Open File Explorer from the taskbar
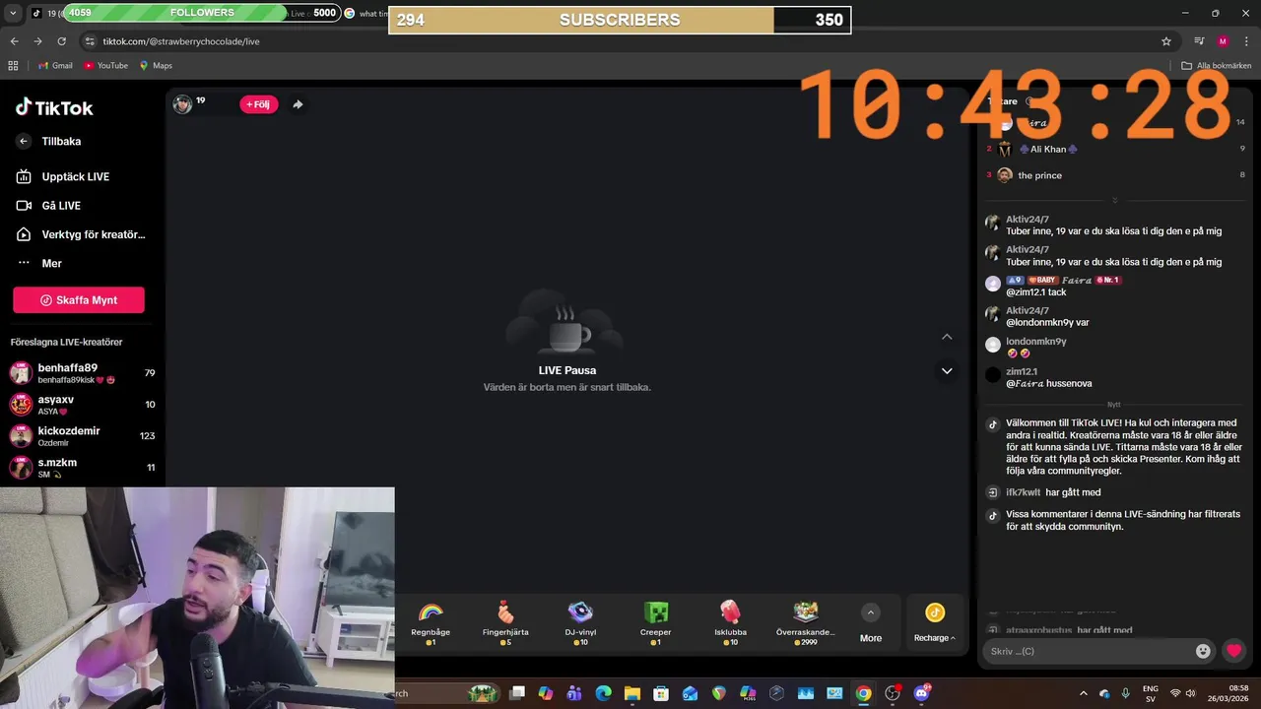1261x709 pixels. 632,693
